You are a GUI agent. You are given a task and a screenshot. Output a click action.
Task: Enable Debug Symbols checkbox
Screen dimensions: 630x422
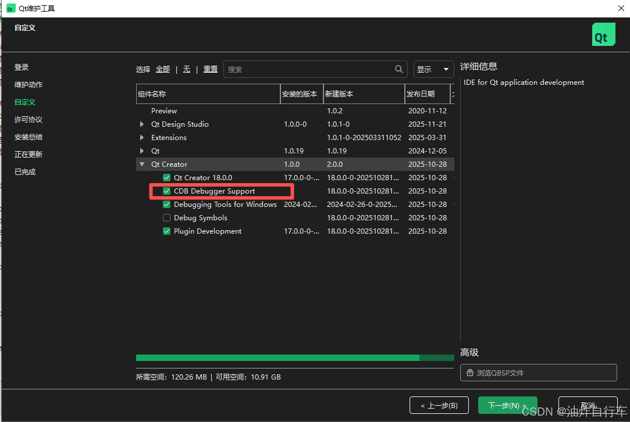pos(167,217)
